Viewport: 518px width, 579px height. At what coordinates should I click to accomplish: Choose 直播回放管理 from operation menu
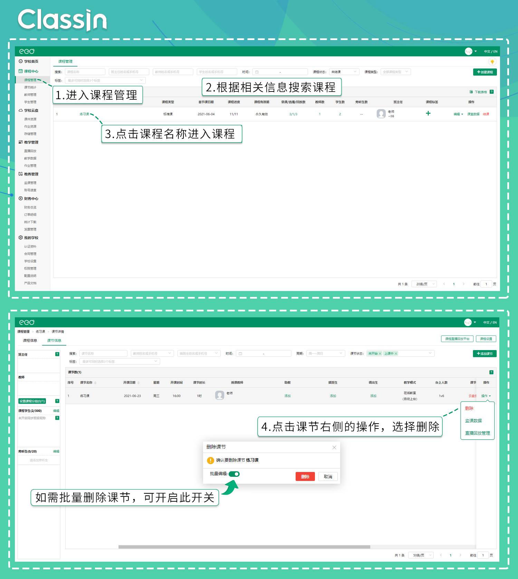point(477,433)
